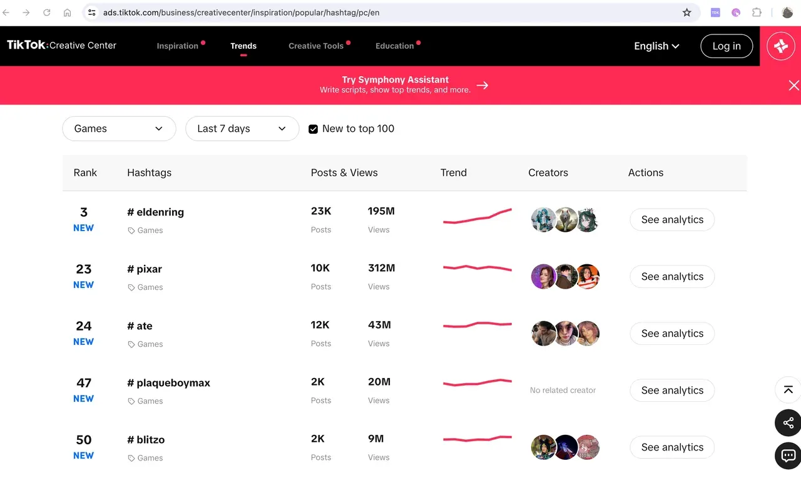Click the back-to-top arrow icon
Viewport: 801px width, 478px height.
click(787, 390)
